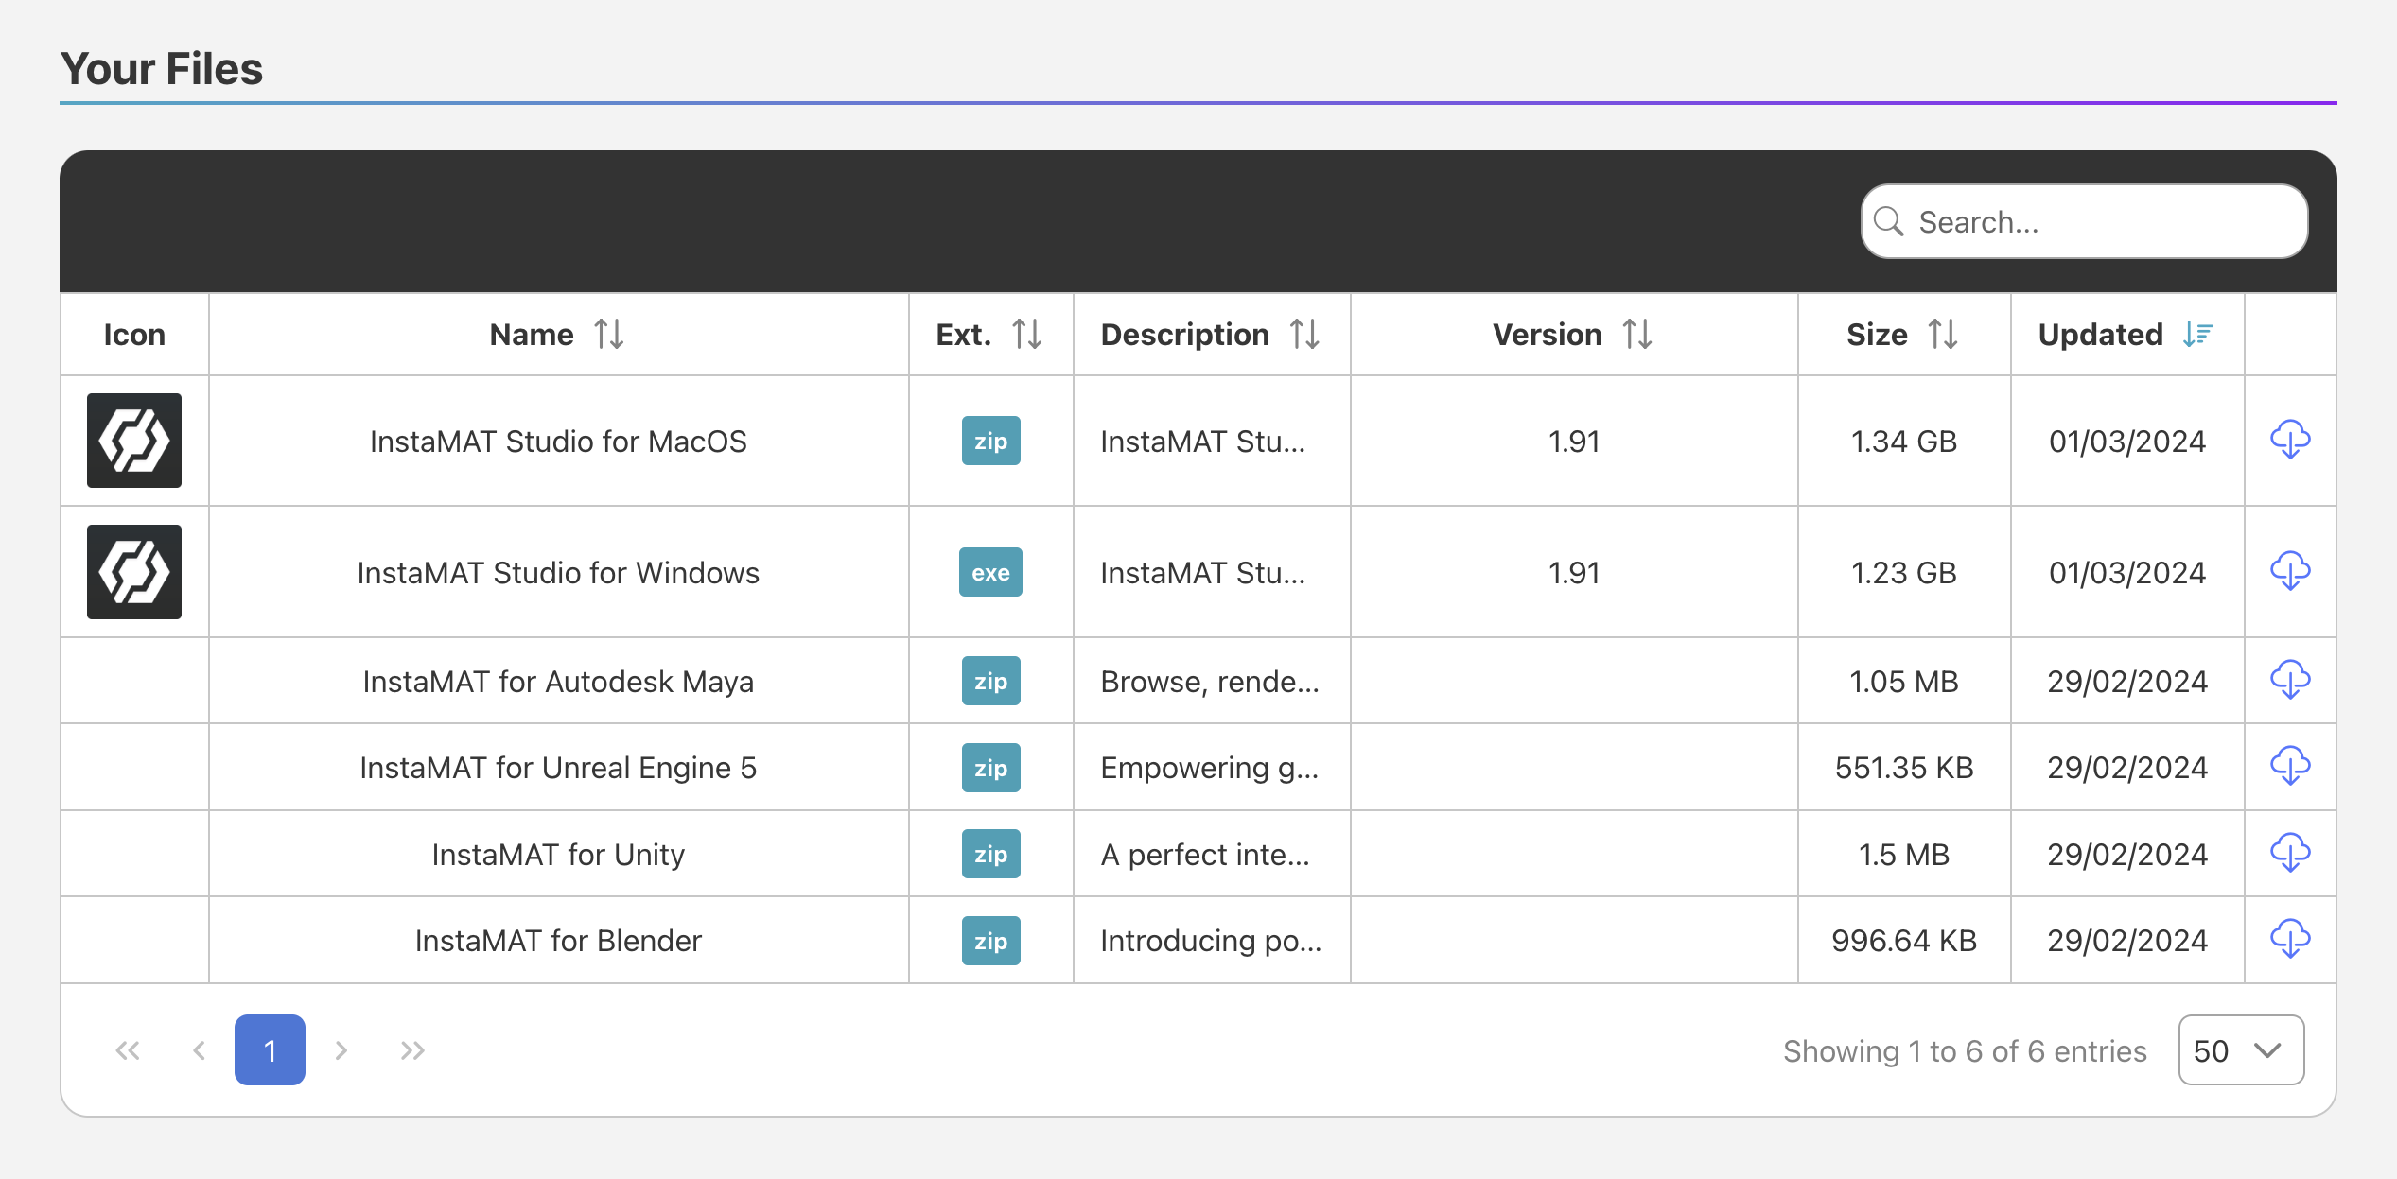2397x1179 pixels.
Task: Click zip badge in Unity row
Action: [x=990, y=854]
